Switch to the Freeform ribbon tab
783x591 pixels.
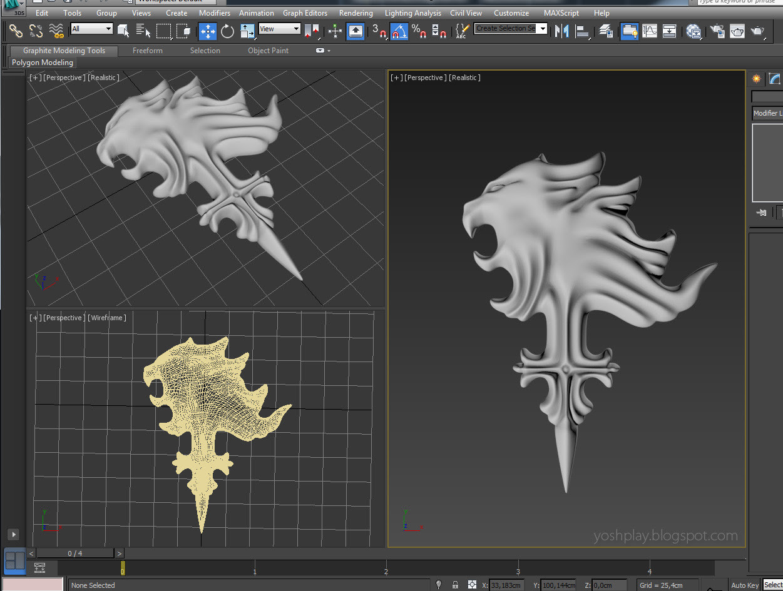pyautogui.click(x=147, y=51)
